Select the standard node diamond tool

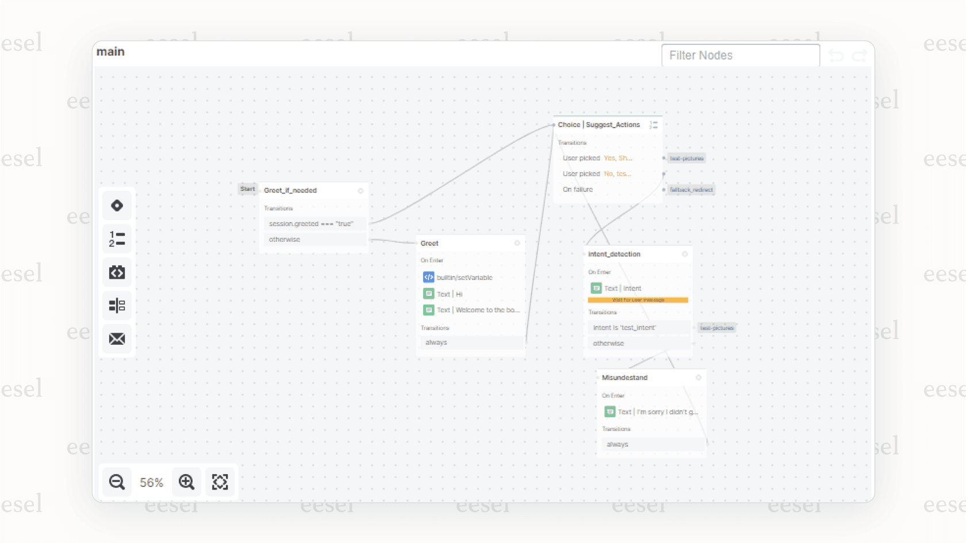click(117, 206)
